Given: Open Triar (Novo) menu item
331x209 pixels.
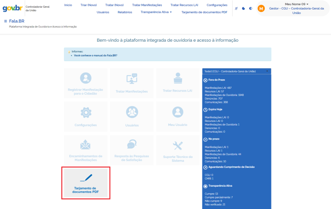Looking at the screenshot, I should click(89, 5).
